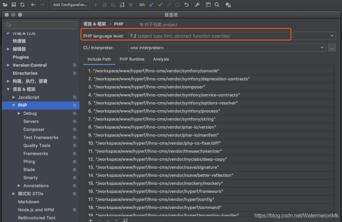Viewport: 342px width, 222px height.
Task: Expand the JavaScript settings node
Action: pyautogui.click(x=14, y=97)
